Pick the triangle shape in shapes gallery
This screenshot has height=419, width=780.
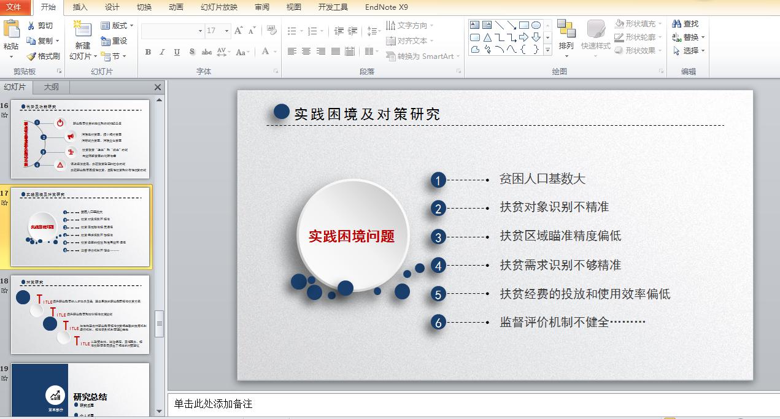click(487, 37)
